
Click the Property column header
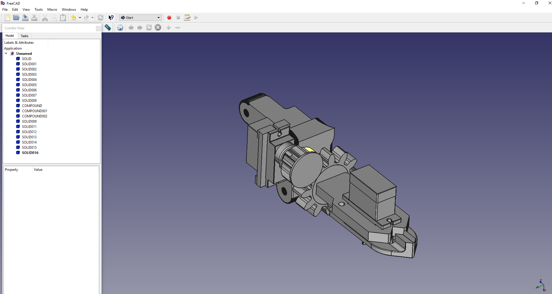(18, 170)
